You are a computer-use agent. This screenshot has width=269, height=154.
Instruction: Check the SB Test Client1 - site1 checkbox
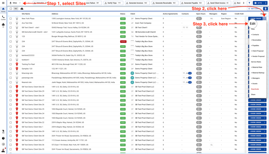[10, 27]
